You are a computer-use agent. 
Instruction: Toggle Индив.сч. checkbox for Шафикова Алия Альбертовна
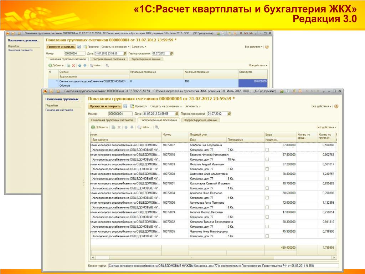click(267, 178)
